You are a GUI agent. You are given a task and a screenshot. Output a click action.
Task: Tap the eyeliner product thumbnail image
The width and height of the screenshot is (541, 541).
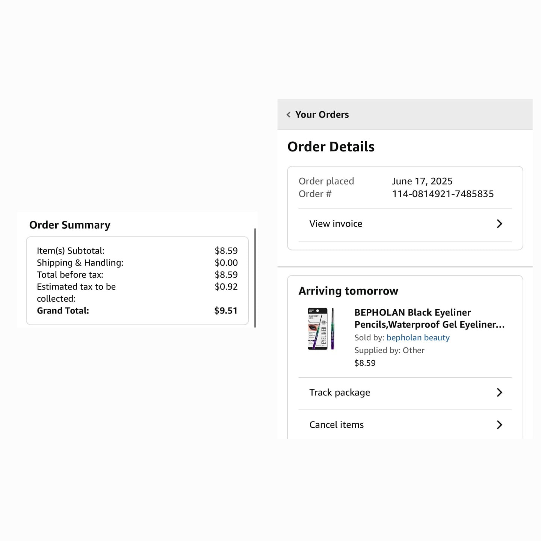point(321,329)
